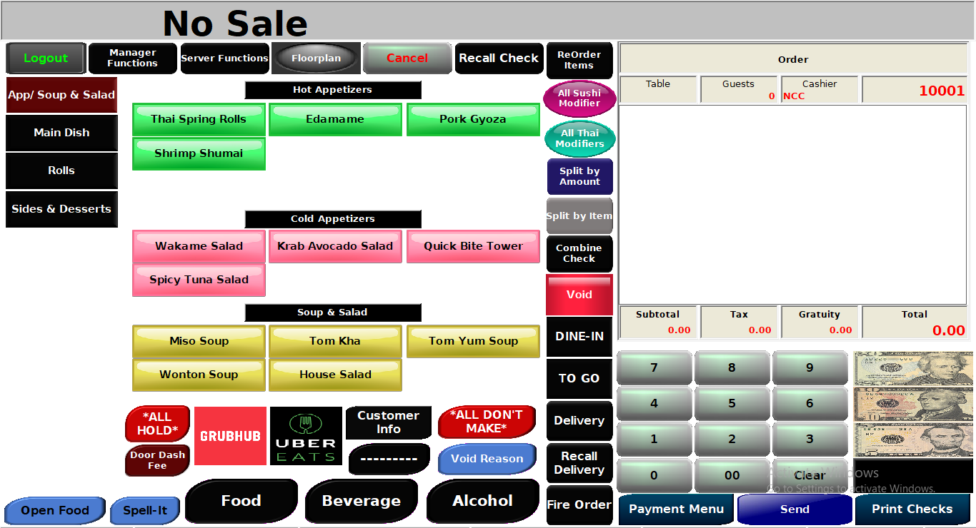This screenshot has width=976, height=528.
Task: Select the Guests count field
Action: 739,89
